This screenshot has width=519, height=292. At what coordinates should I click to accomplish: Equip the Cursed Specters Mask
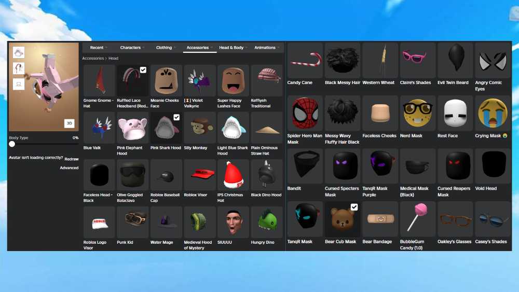(342, 166)
